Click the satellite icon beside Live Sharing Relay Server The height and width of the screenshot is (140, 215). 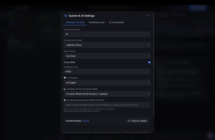coord(65,100)
